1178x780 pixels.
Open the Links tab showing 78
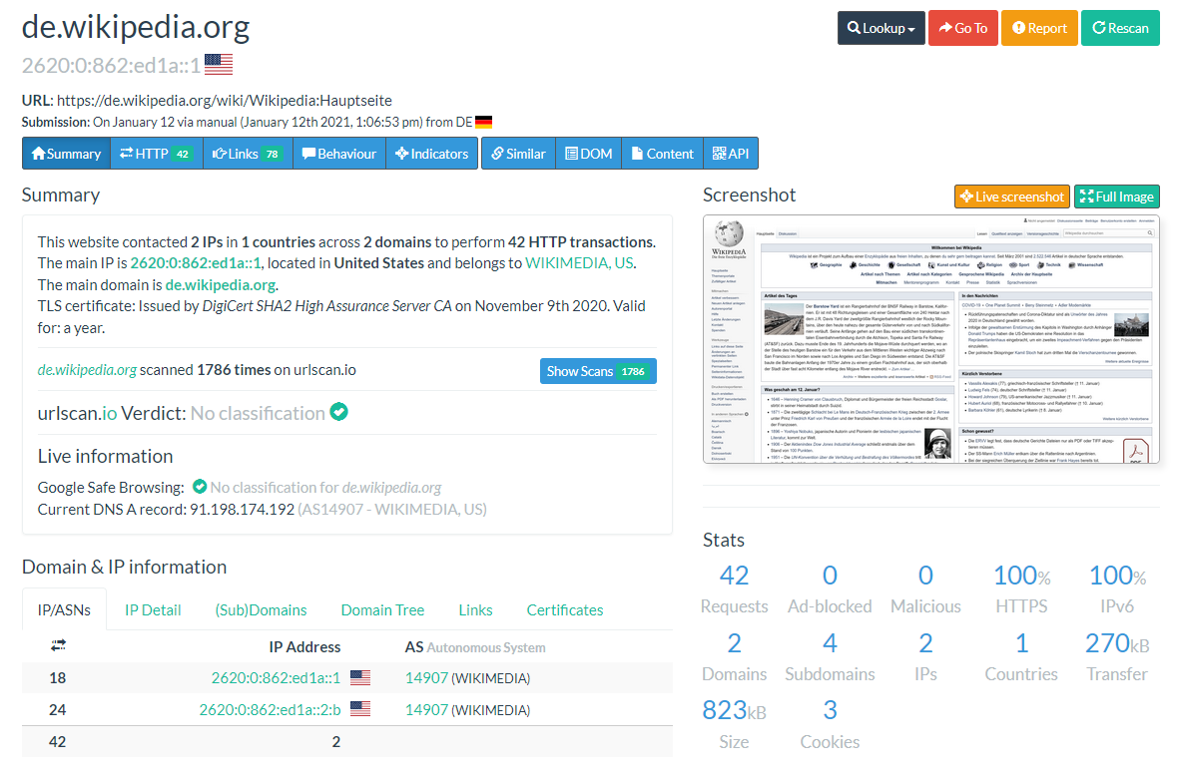coord(248,154)
